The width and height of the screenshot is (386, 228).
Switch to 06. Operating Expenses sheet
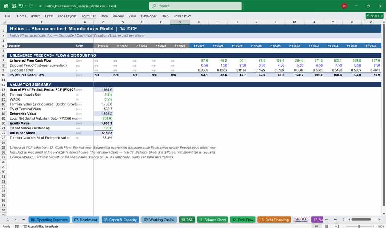(x=49, y=220)
